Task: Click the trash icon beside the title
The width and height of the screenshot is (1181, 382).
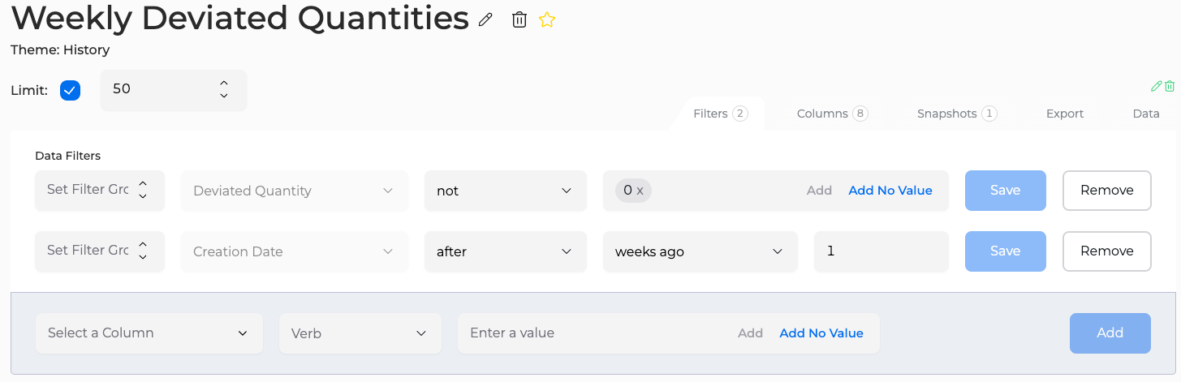Action: [519, 19]
